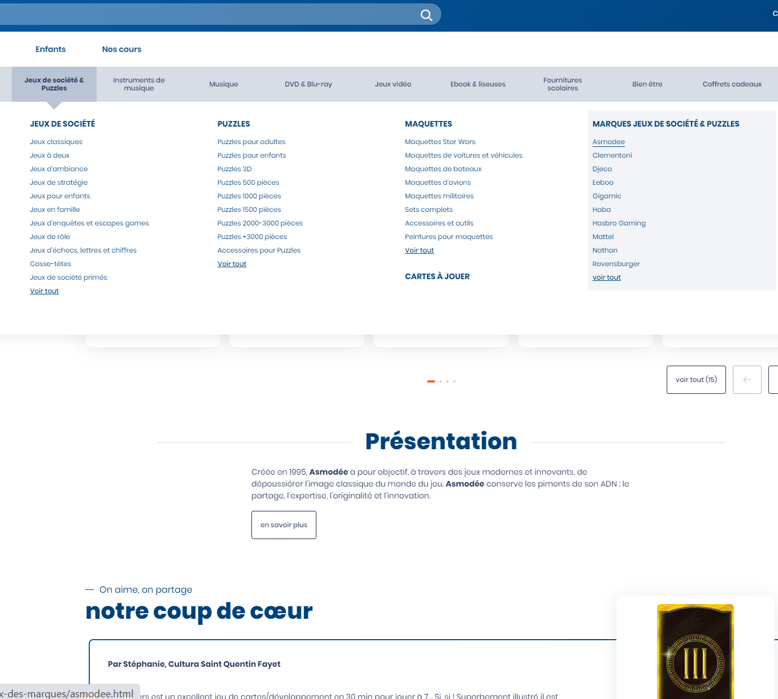
Task: Open Accessoires et outils link
Action: click(x=439, y=223)
